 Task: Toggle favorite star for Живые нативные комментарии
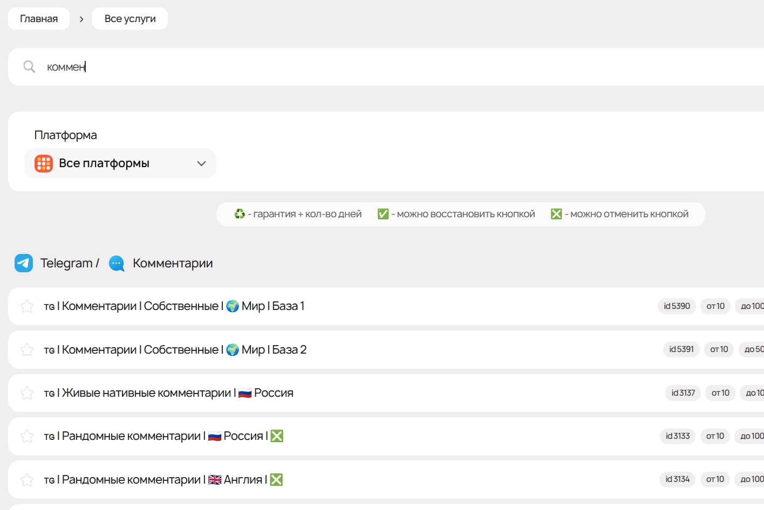point(27,393)
